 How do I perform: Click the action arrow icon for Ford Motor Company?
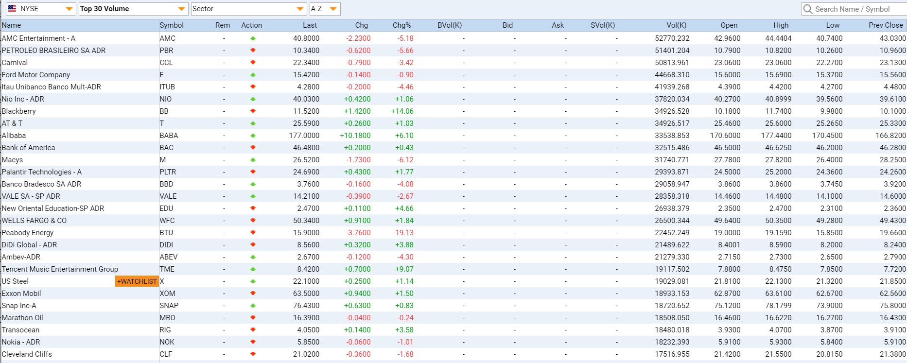coord(253,75)
